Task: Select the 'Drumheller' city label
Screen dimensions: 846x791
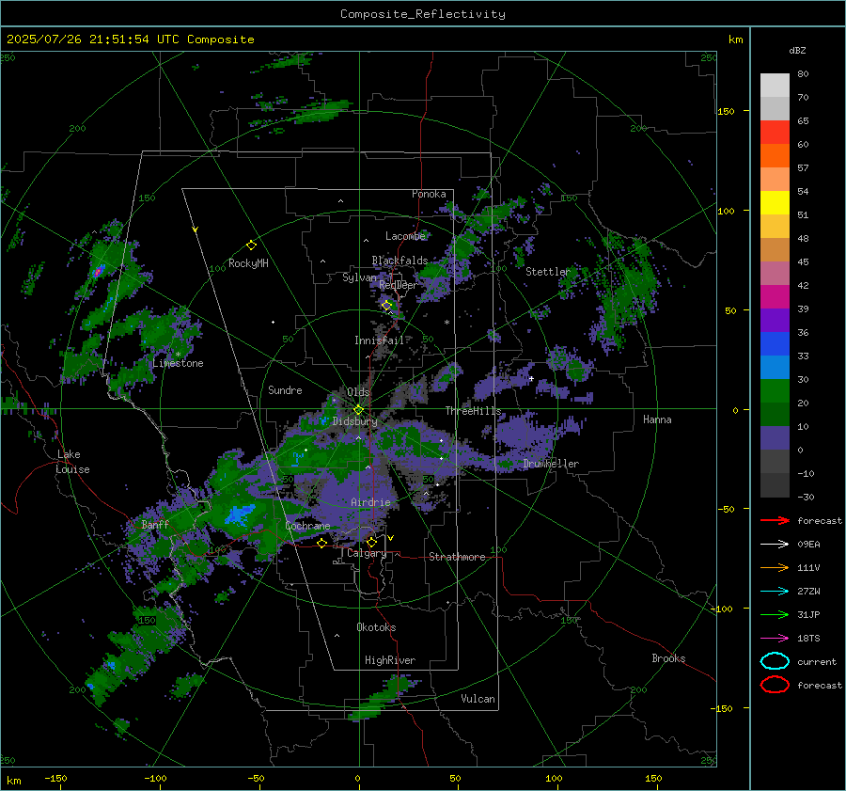Action: [x=551, y=464]
